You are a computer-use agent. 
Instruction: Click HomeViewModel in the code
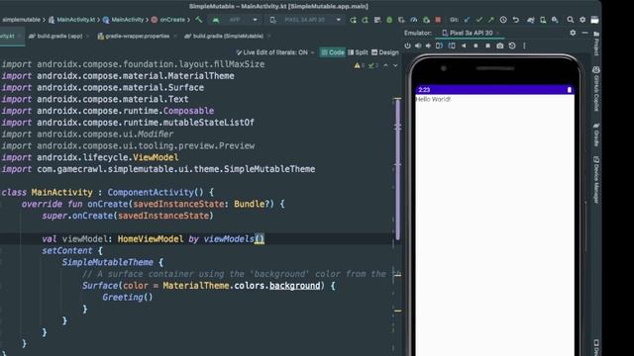pos(151,239)
